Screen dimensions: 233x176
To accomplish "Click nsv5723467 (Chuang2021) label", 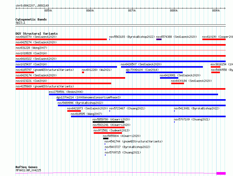I will point(127,108).
